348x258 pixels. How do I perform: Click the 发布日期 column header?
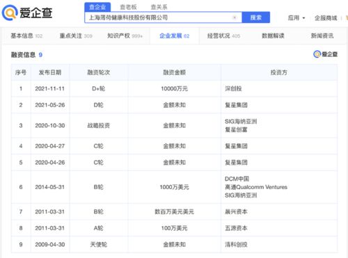pos(50,72)
